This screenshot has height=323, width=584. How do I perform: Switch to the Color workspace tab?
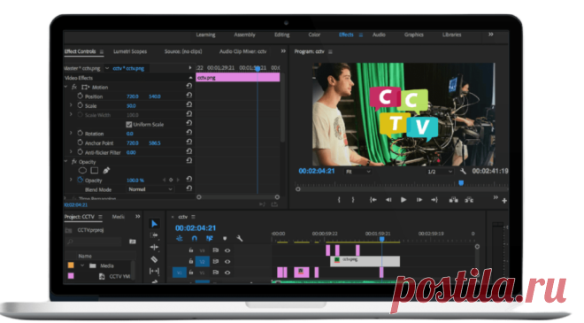(314, 35)
